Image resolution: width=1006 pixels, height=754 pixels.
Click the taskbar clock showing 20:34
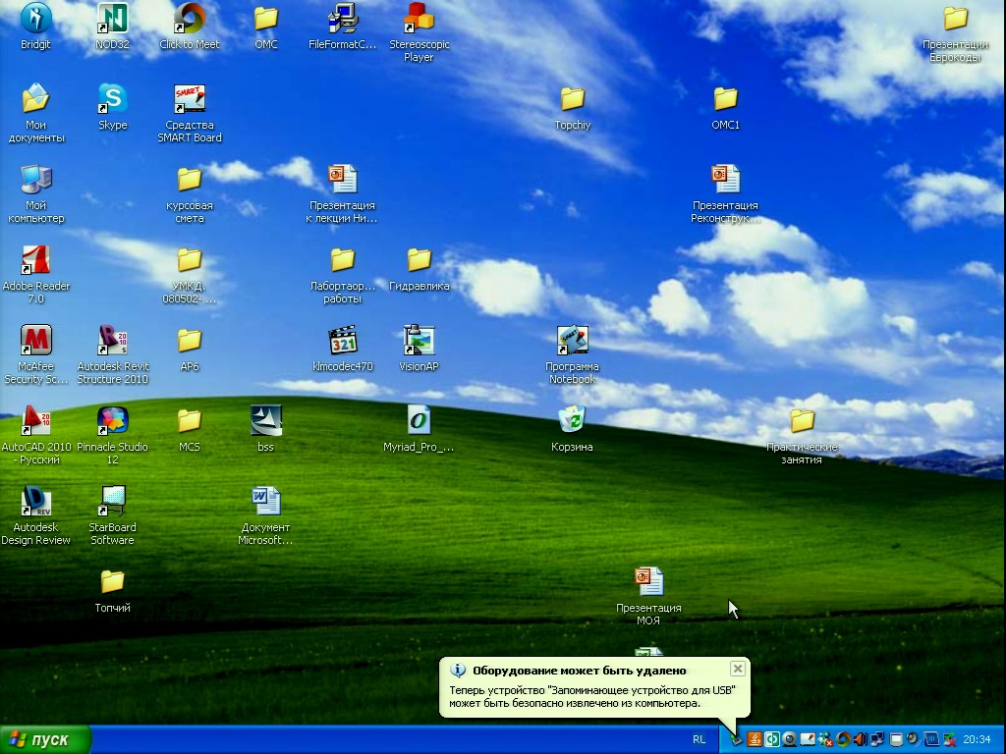(x=977, y=740)
